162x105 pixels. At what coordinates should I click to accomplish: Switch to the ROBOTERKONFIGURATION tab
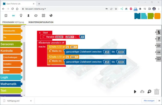point(41,22)
